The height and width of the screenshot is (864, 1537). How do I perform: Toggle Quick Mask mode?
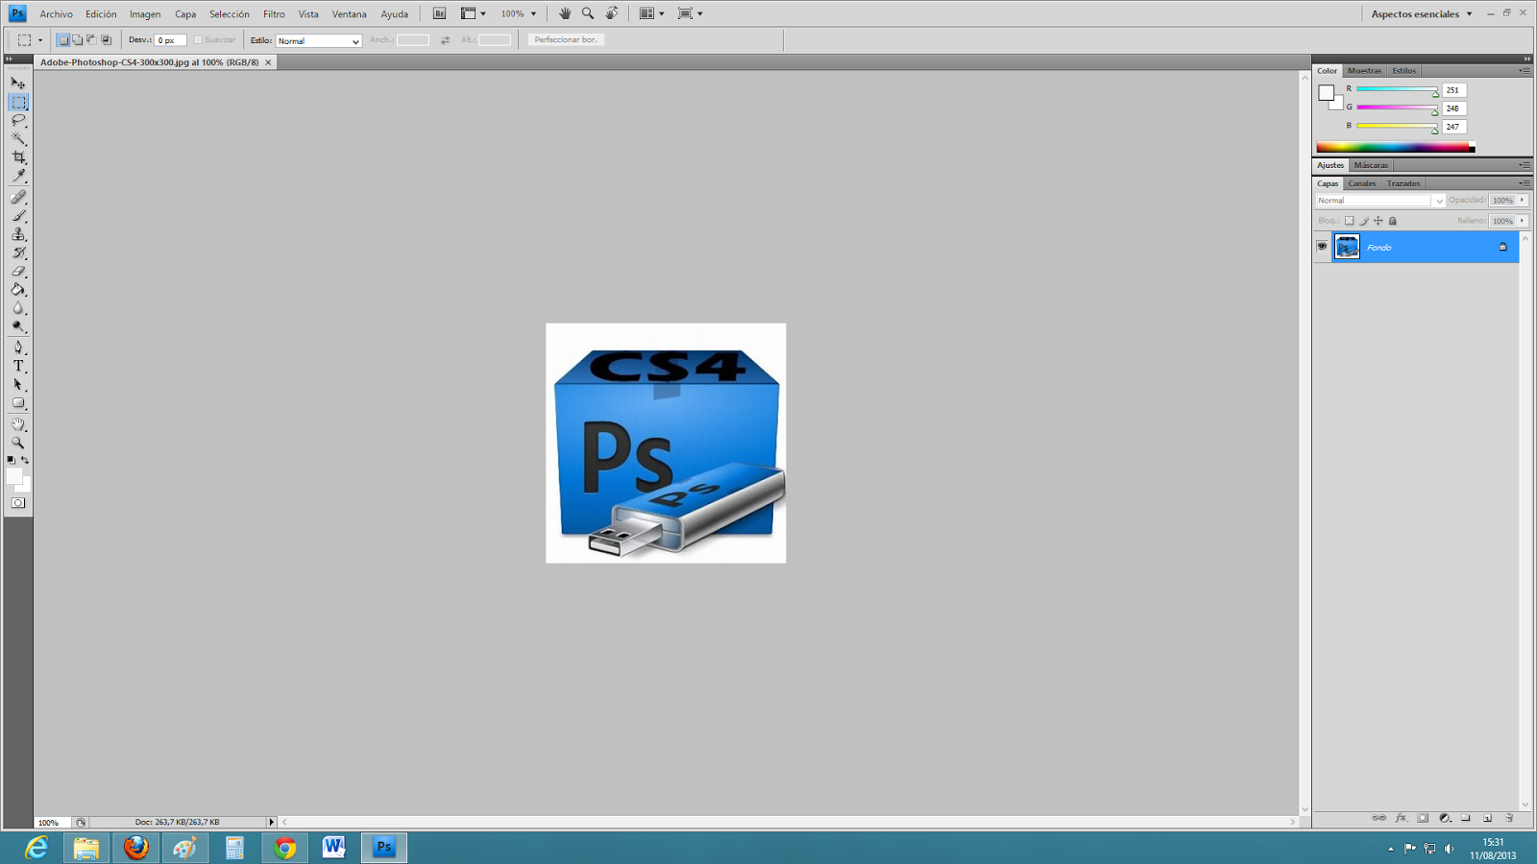coord(18,503)
